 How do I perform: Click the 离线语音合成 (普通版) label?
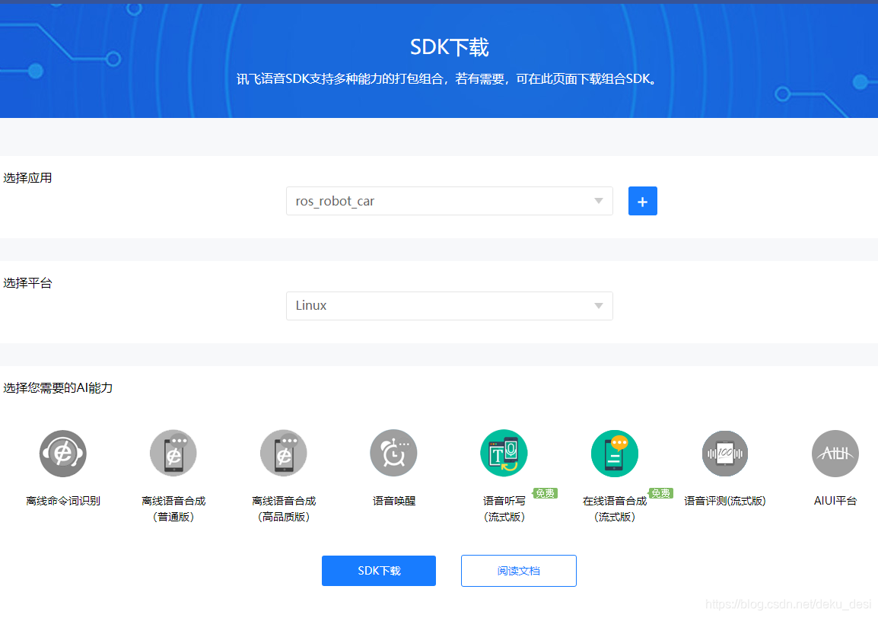tap(173, 508)
